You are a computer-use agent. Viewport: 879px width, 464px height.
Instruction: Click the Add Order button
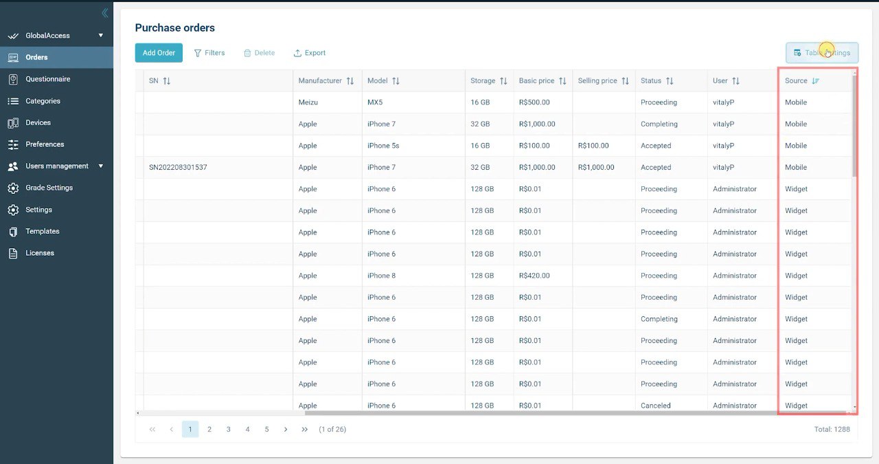tap(159, 53)
